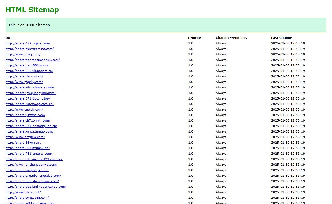Click "Always" in the www.6fwq.com row
Screen dimensions: 332x204
(221, 54)
